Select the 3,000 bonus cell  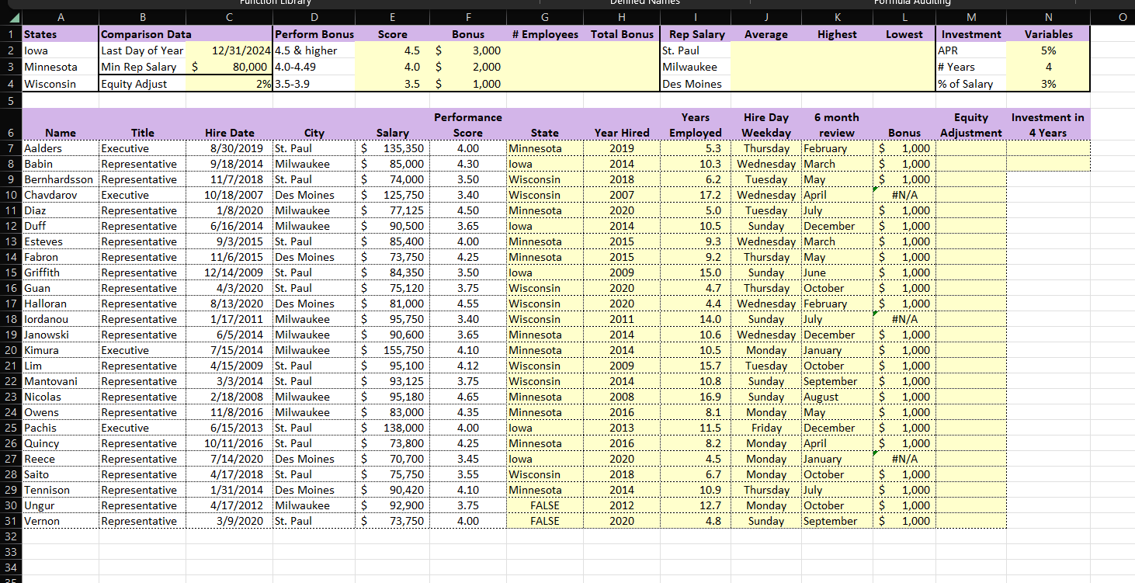tap(467, 50)
